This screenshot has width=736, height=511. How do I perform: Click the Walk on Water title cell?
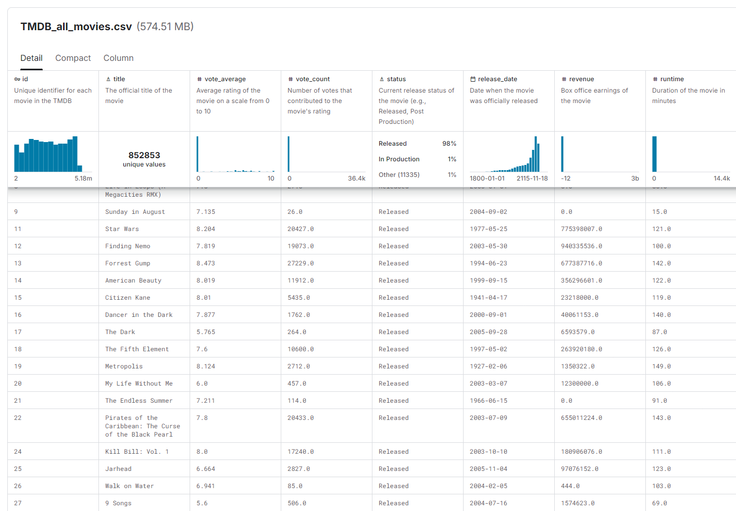point(129,486)
